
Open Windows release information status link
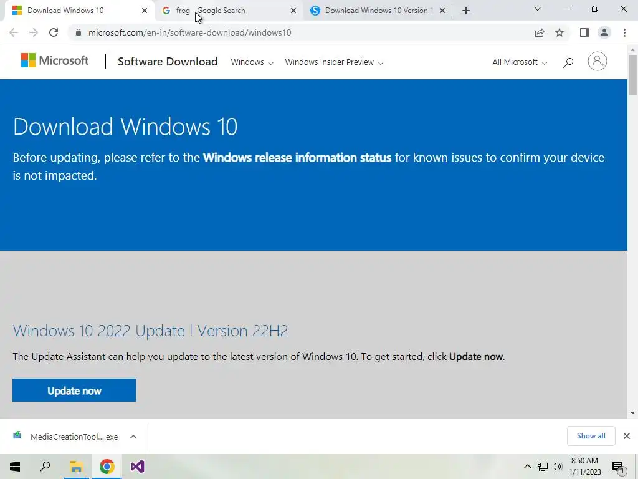click(x=297, y=158)
